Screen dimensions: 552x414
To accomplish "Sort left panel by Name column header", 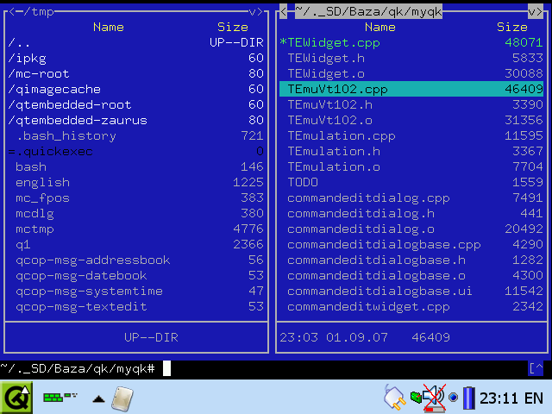I will pos(109,27).
